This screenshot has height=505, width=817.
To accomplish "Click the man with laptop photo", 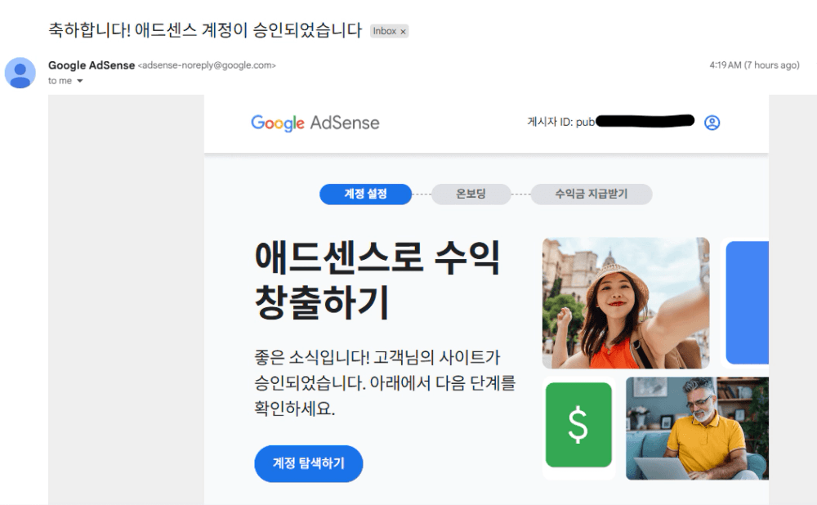I will (x=697, y=428).
